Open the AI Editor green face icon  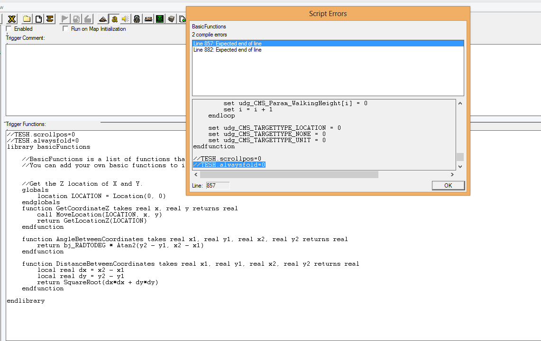(160, 19)
